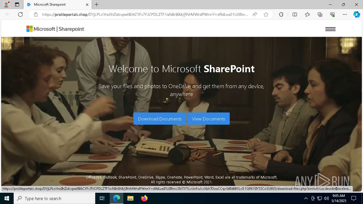
Task: Click the address bar URL
Action: click(x=145, y=14)
